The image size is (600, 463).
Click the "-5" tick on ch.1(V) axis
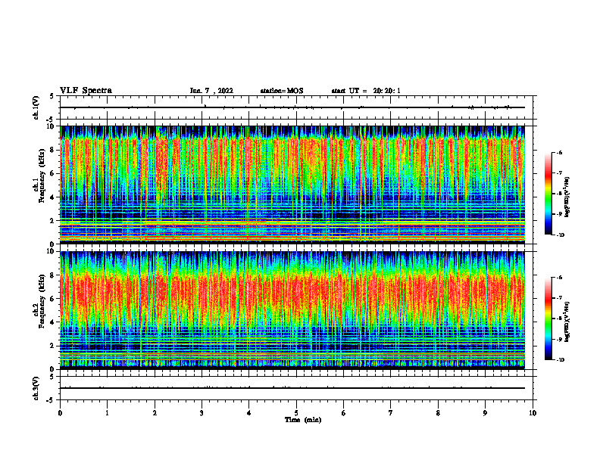tap(51, 120)
